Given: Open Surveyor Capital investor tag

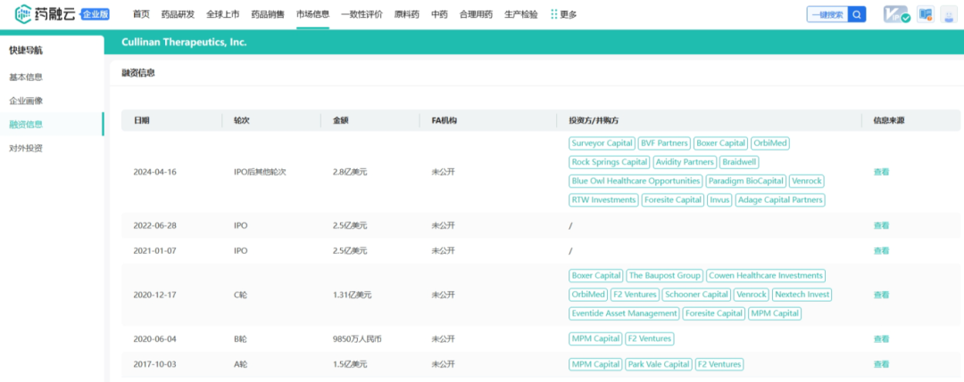Looking at the screenshot, I should click(x=602, y=143).
